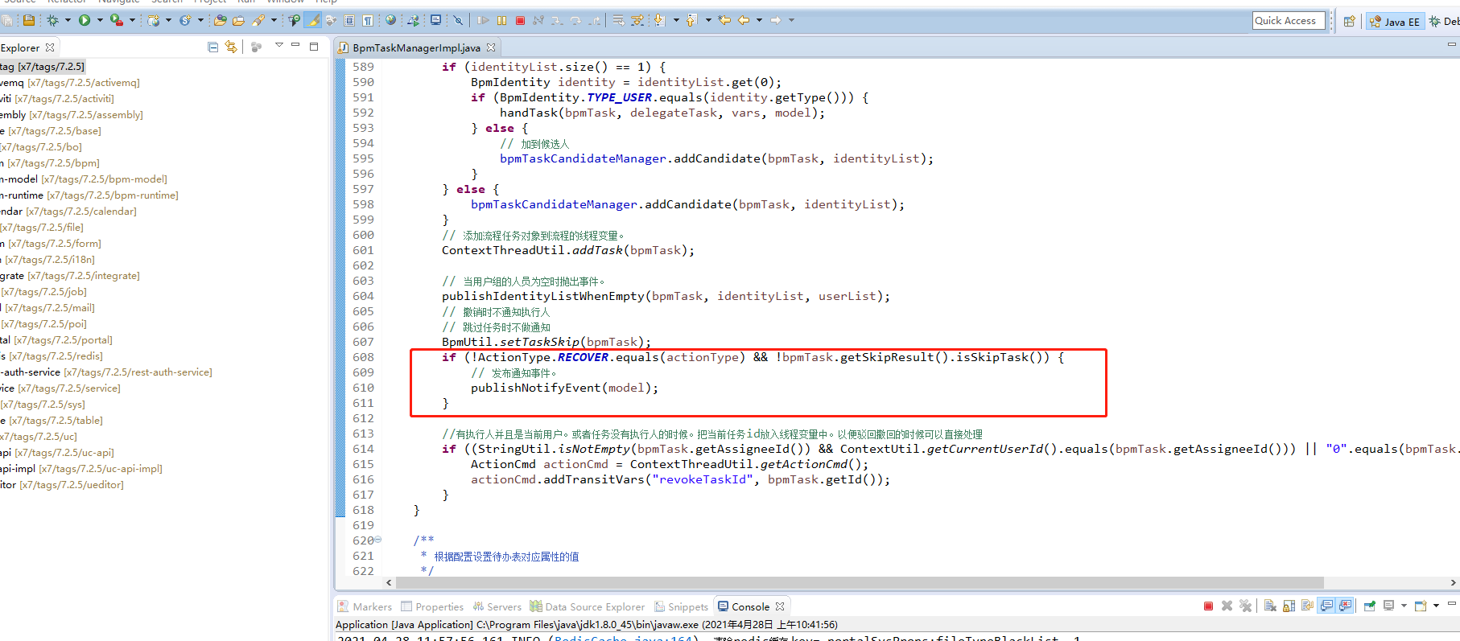The height and width of the screenshot is (641, 1460).
Task: Collapse the Javadoc fold at line 620
Action: click(x=378, y=540)
